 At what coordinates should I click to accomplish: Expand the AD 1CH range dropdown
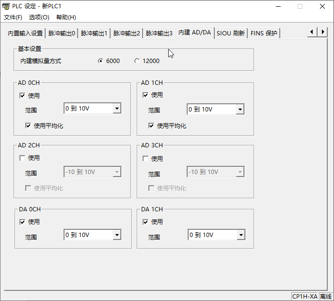(x=239, y=110)
